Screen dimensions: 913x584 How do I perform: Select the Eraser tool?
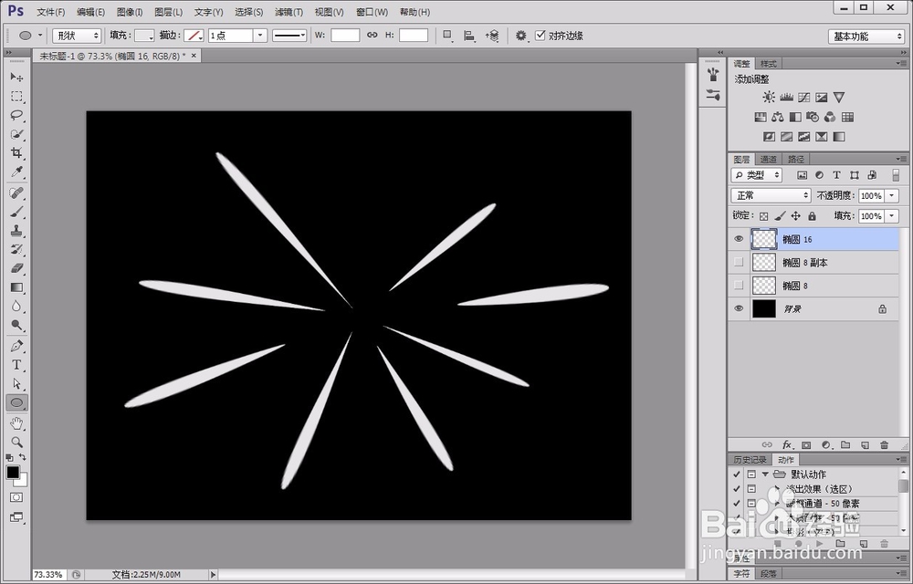pyautogui.click(x=16, y=269)
